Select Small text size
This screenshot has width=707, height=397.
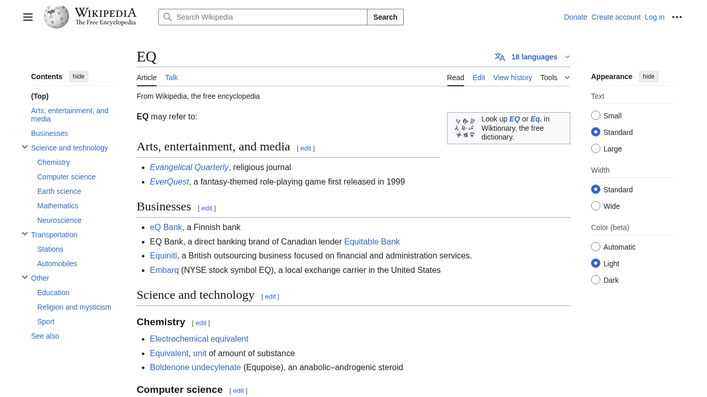[596, 115]
